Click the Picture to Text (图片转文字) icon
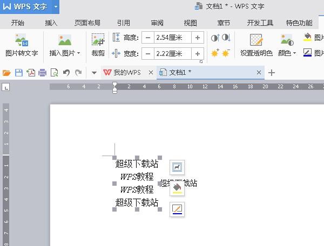The image size is (324, 246). [22, 40]
